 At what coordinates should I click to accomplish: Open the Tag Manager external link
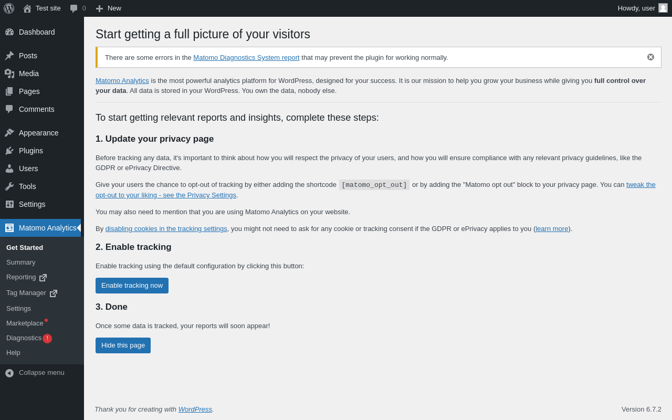pos(26,293)
